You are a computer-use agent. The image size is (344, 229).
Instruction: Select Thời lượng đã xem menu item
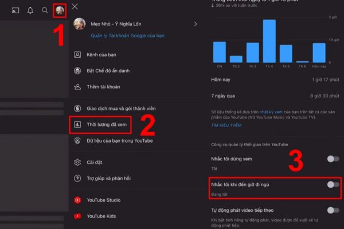100,125
